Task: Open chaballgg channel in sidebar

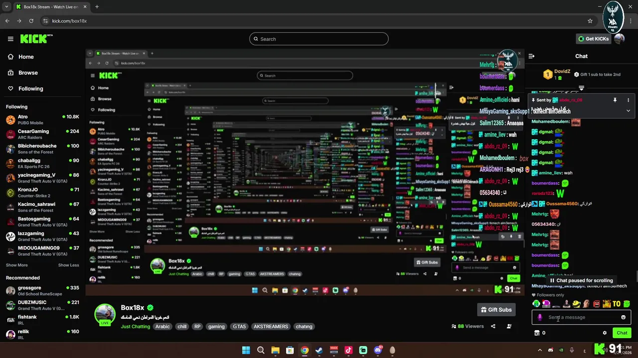Action: [x=42, y=163]
